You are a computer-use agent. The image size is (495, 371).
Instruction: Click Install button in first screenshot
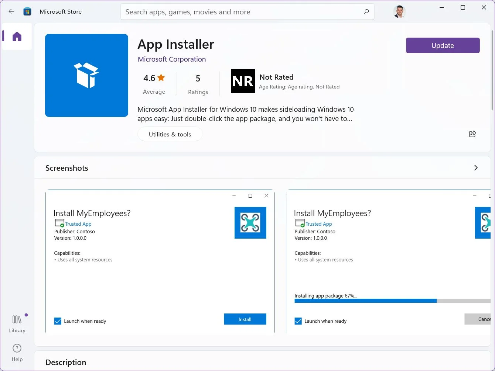point(245,319)
